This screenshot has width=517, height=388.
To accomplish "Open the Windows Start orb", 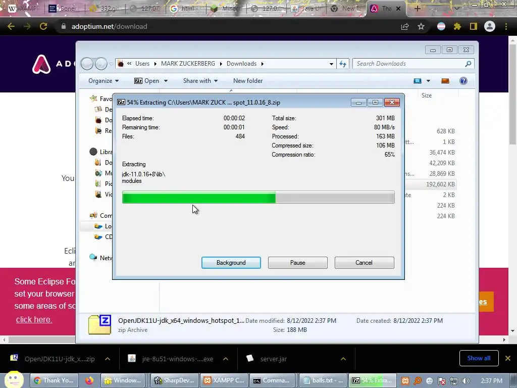I will tap(14, 379).
